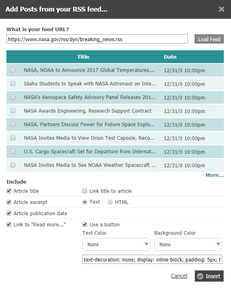Enable Link title to article
This screenshot has height=289, width=231.
tap(85, 191)
